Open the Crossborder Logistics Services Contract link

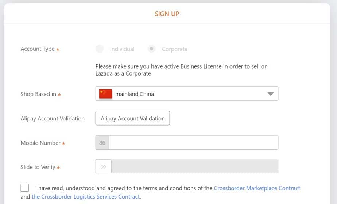pyautogui.click(x=86, y=197)
